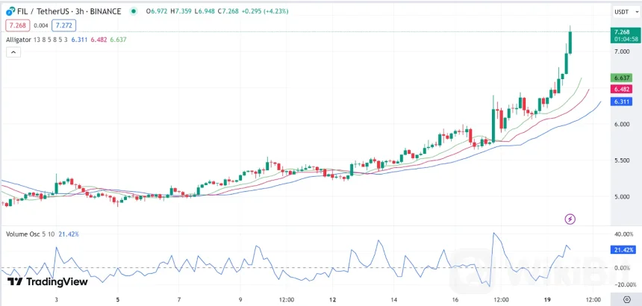Open chart settings gear icon

click(626, 299)
